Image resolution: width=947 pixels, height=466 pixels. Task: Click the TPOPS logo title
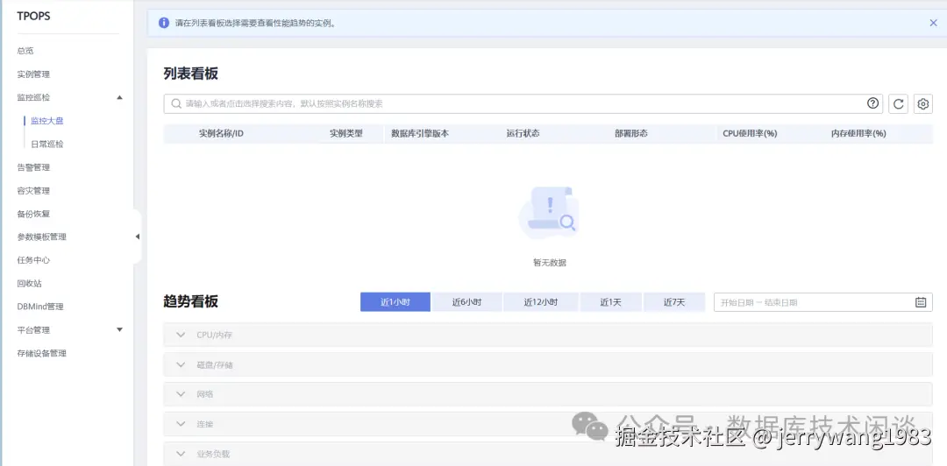point(34,17)
